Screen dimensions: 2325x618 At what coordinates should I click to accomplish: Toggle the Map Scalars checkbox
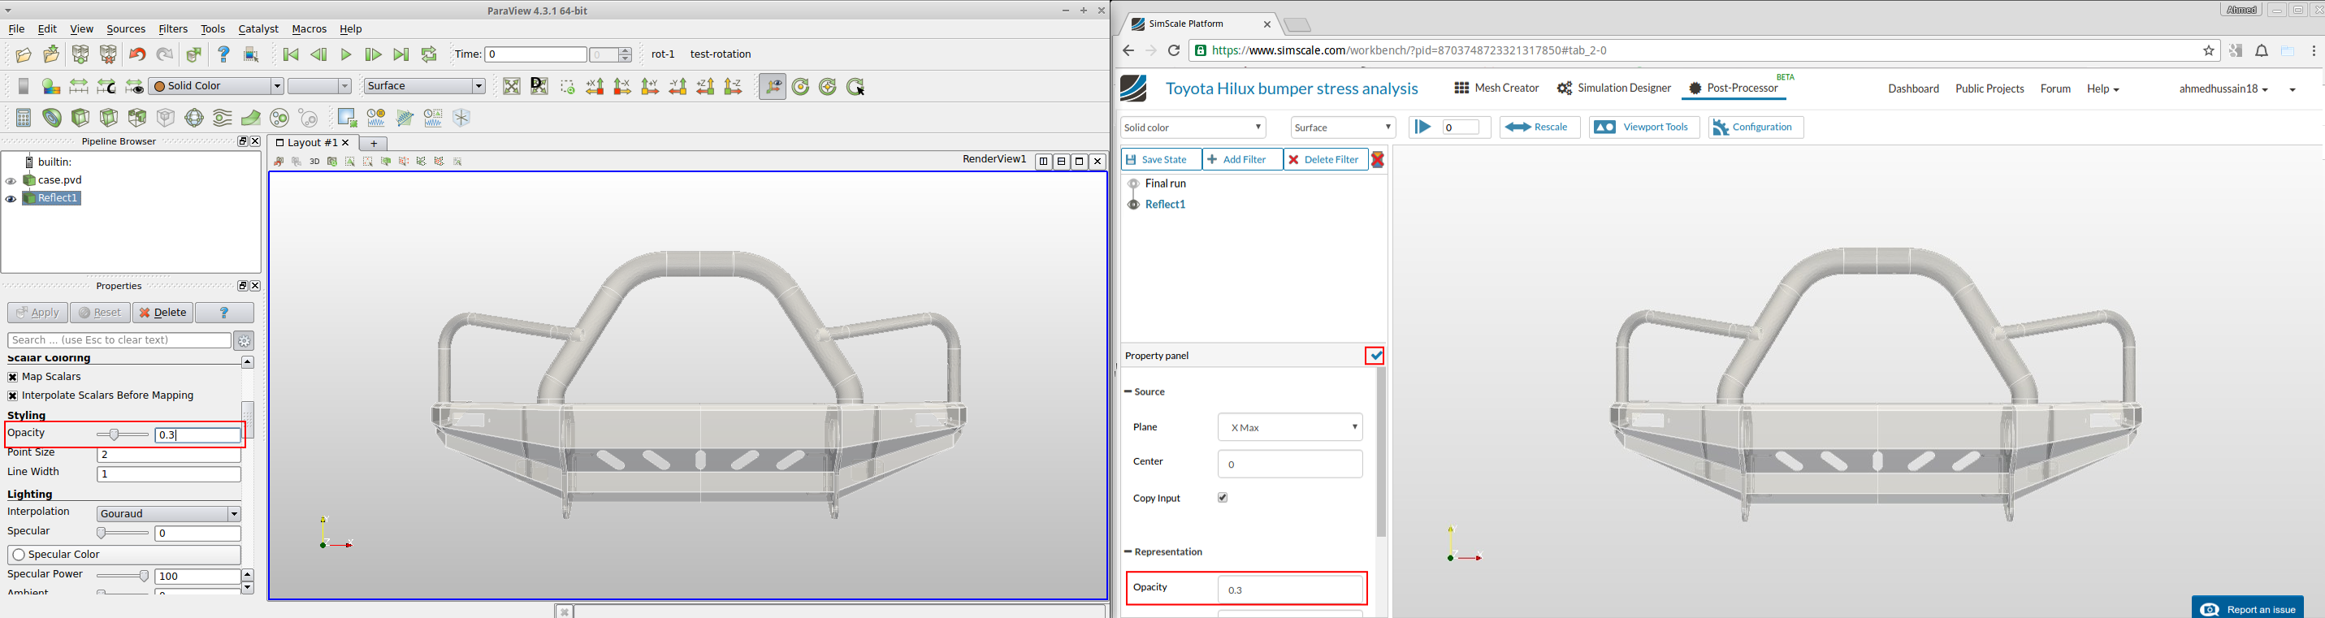pos(13,377)
